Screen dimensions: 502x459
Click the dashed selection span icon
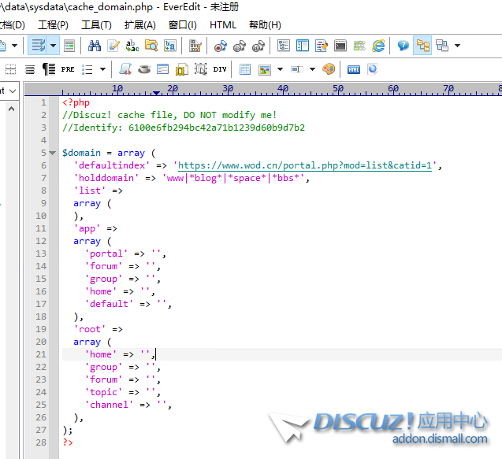pyautogui.click(x=201, y=69)
